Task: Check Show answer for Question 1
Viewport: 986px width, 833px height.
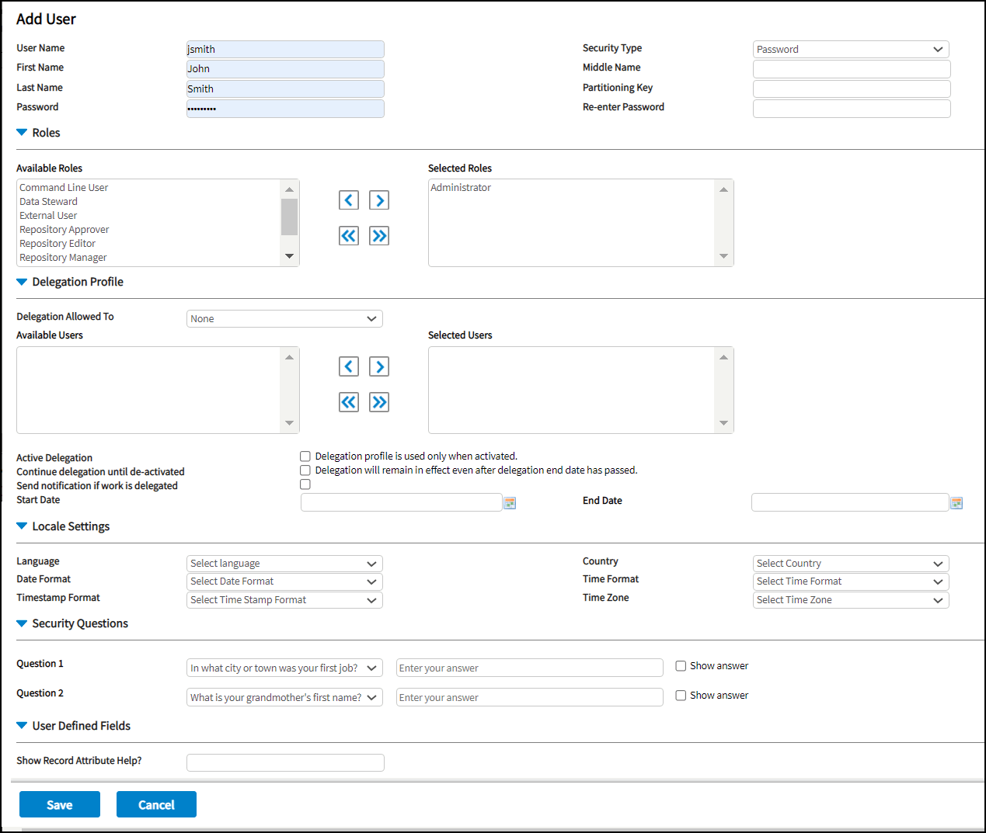Action: [x=681, y=666]
